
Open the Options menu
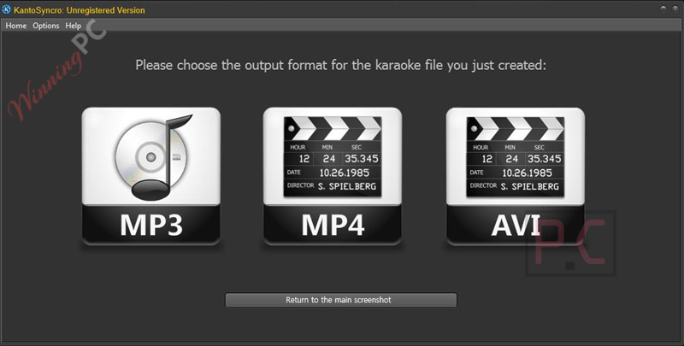[x=46, y=26]
